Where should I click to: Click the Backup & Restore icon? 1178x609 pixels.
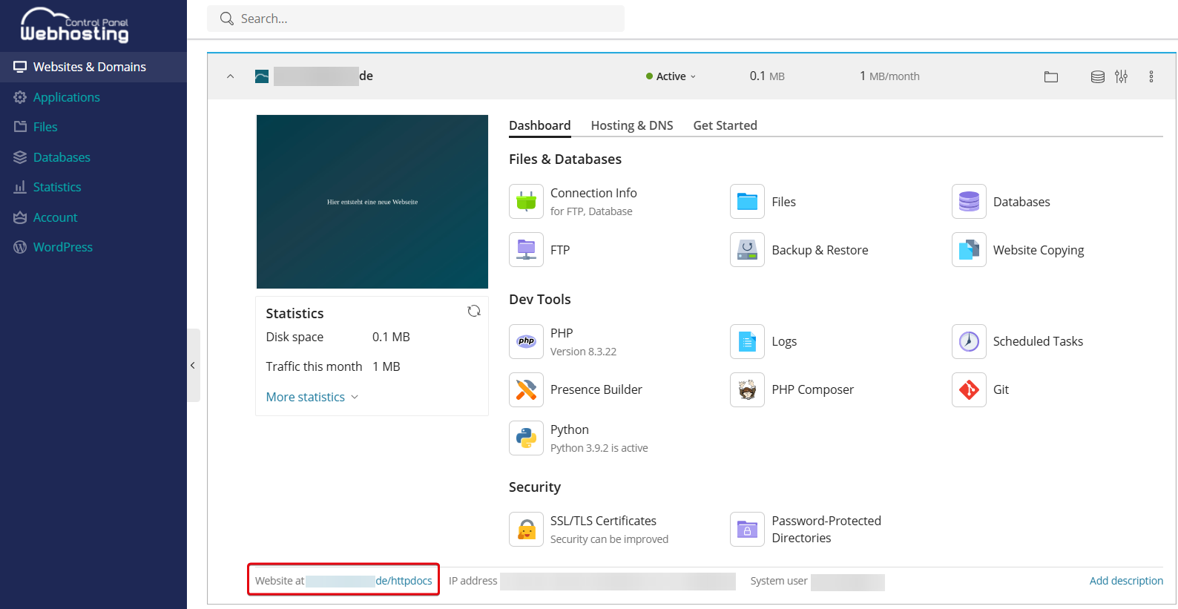pos(747,250)
